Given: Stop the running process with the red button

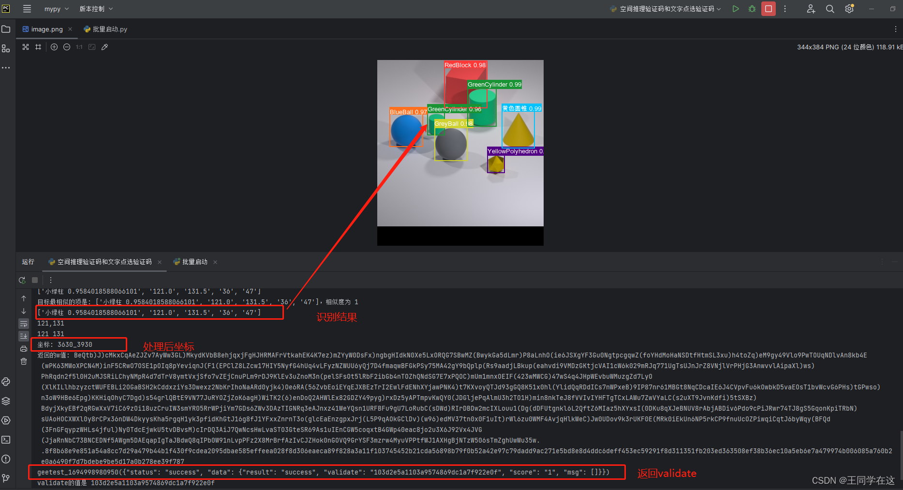Looking at the screenshot, I should point(768,9).
